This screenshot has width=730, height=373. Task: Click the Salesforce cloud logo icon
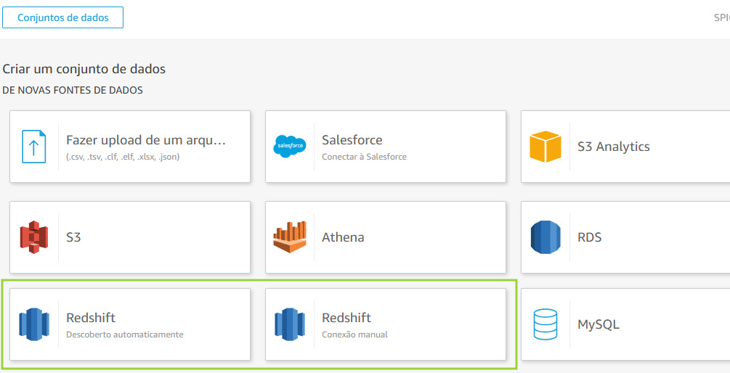click(x=290, y=146)
